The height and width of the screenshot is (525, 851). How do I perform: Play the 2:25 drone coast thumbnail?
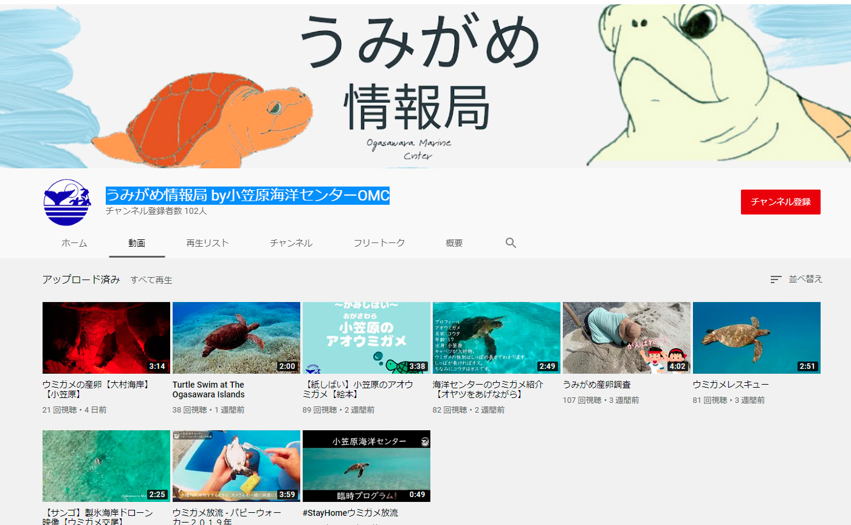point(106,466)
